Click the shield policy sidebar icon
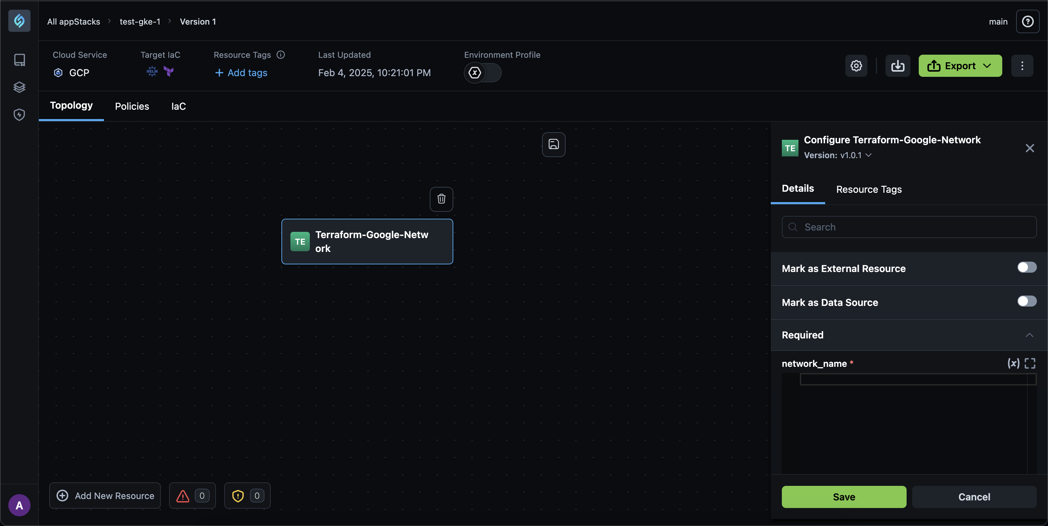The image size is (1048, 526). [x=19, y=115]
